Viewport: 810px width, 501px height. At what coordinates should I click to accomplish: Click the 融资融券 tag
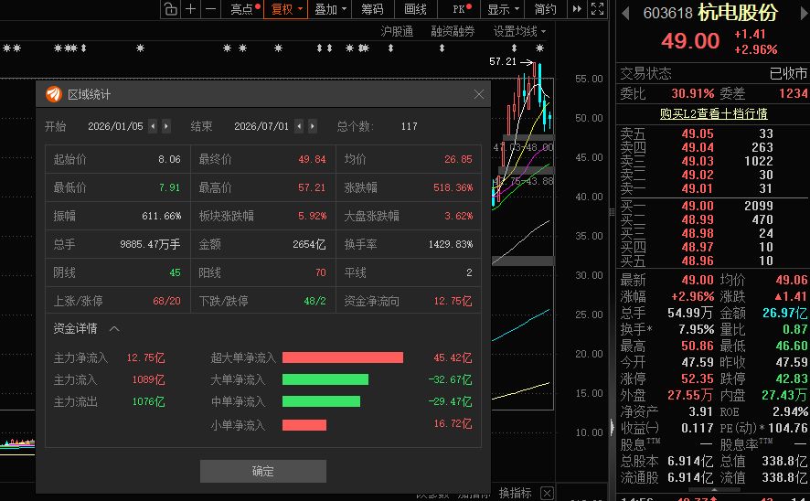453,31
